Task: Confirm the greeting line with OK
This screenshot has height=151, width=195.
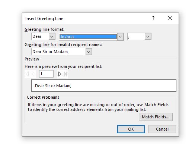Action: pyautogui.click(x=131, y=129)
